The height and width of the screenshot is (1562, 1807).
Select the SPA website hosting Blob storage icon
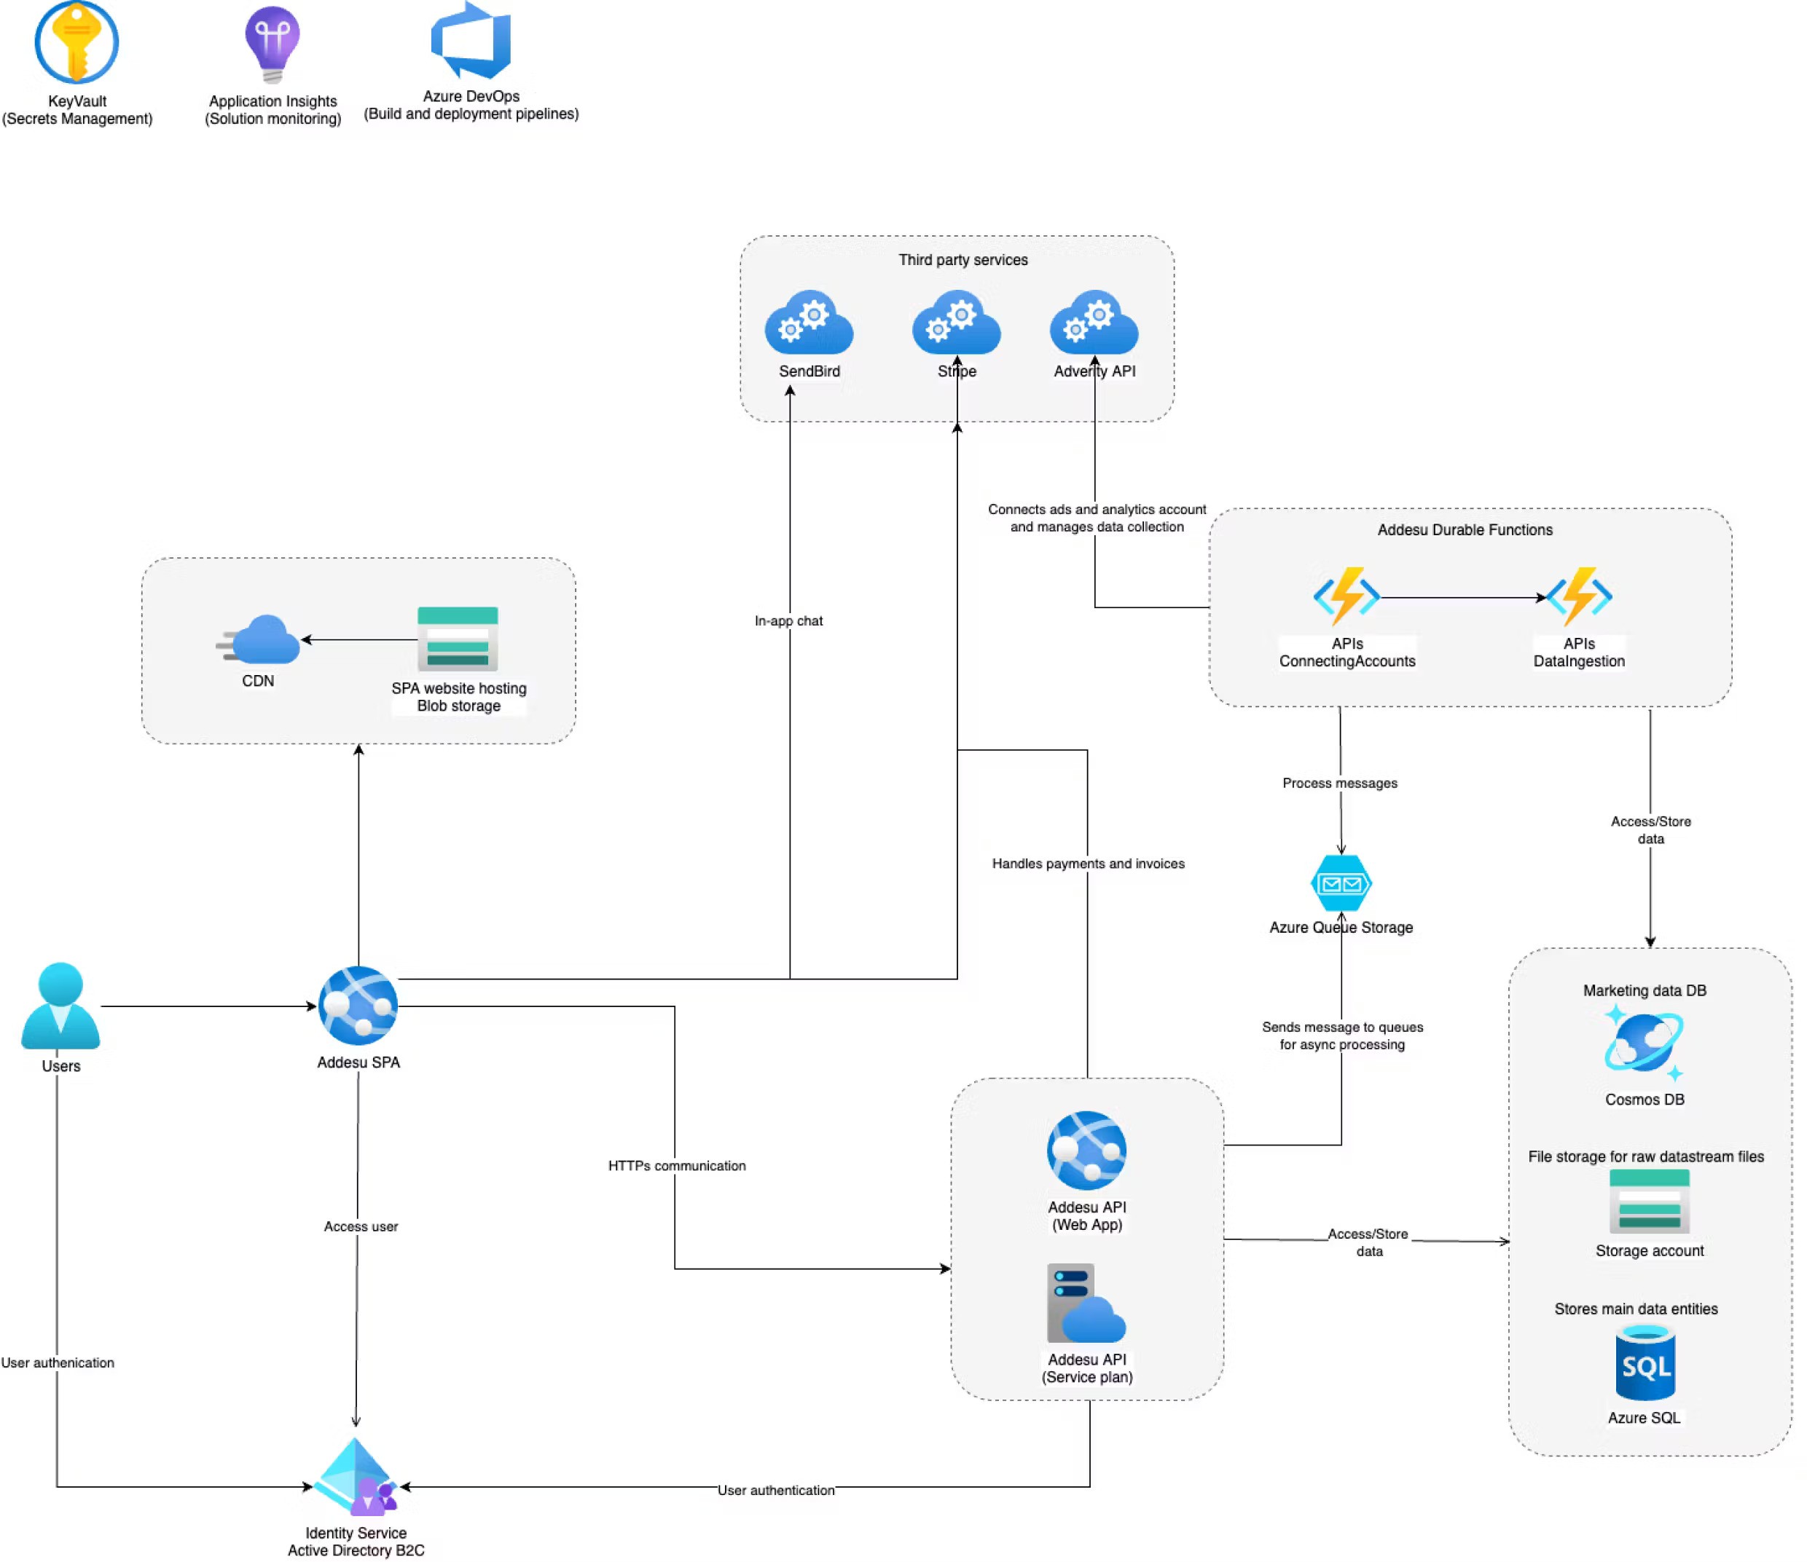click(458, 639)
